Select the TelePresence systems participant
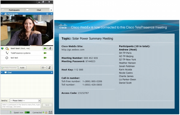Screen dimensions: 180x115 (27, 53)
